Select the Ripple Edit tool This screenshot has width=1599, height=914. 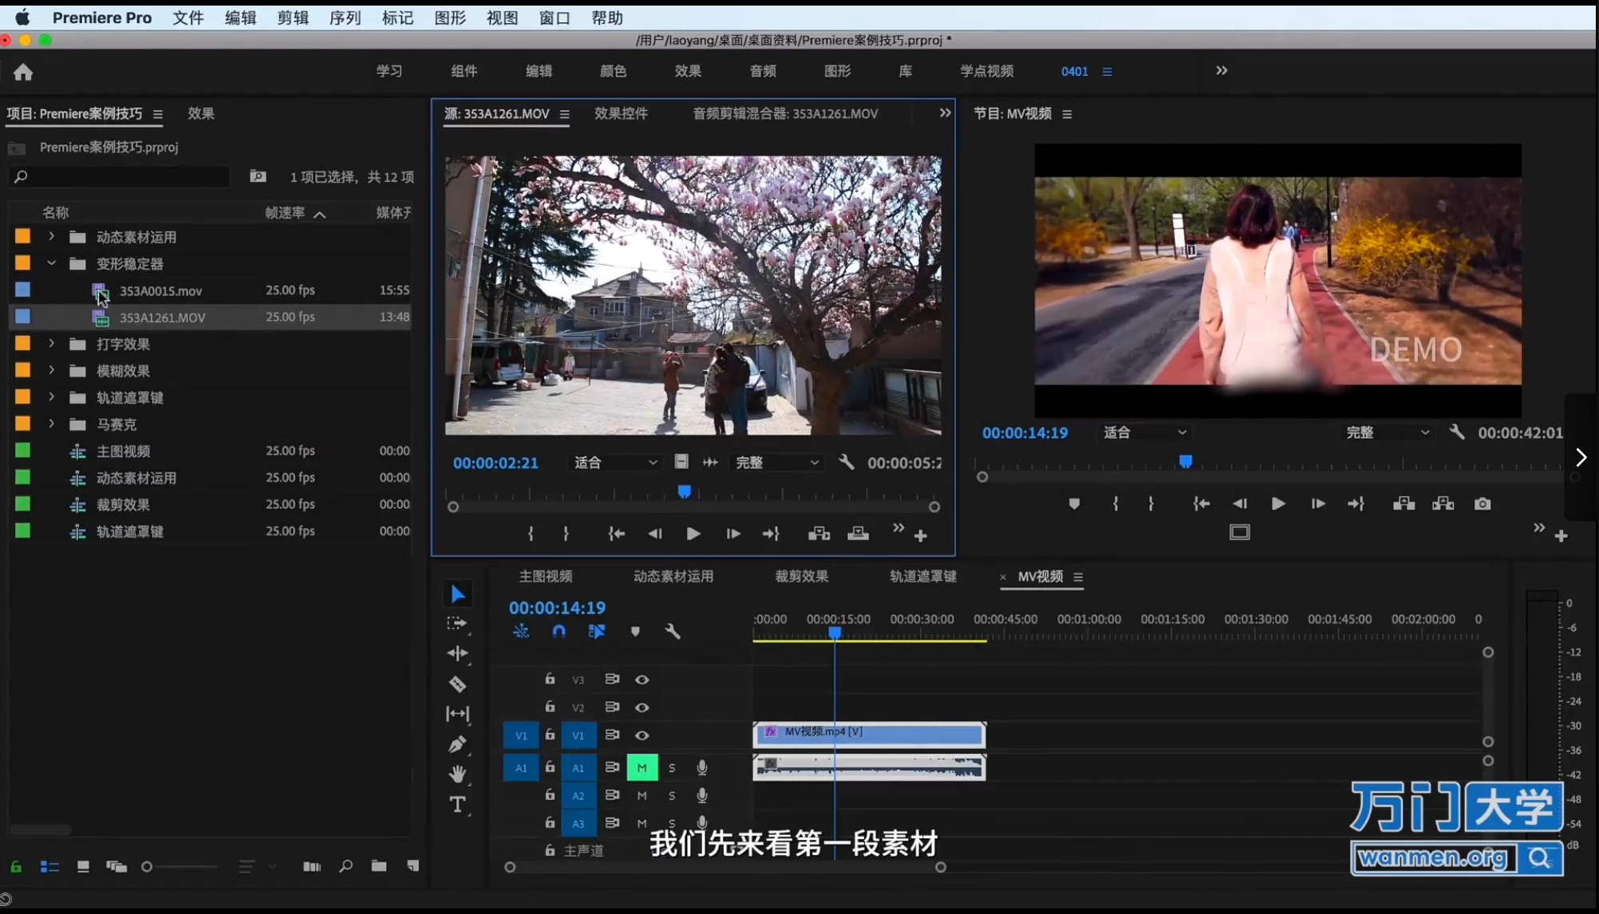[458, 652]
